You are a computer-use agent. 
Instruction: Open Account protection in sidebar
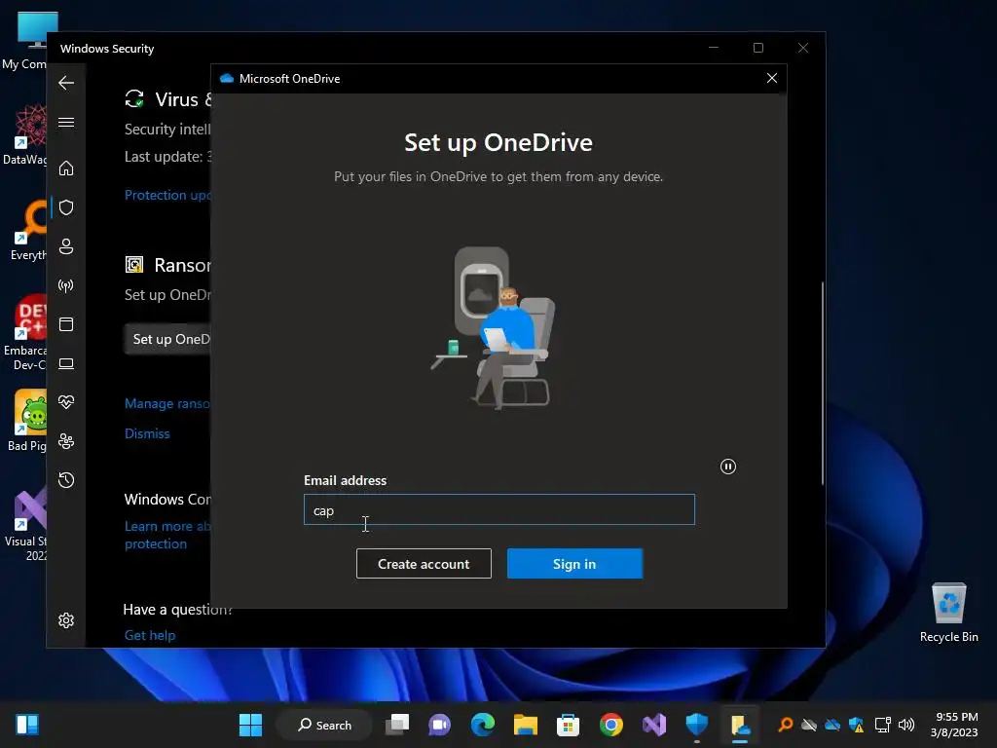coord(66,246)
